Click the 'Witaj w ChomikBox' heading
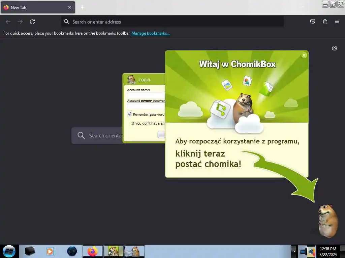The width and height of the screenshot is (345, 258). (238, 64)
